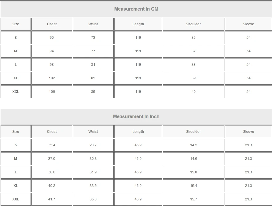Click the M size label in the CM table
This screenshot has height=206, width=272.
16,51
